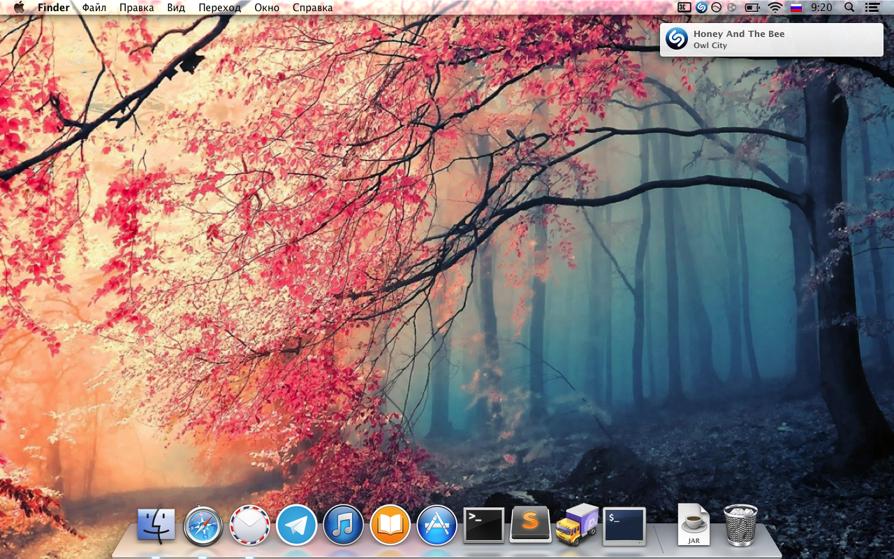
Task: Open the Shazam menu bar icon
Action: (x=701, y=8)
